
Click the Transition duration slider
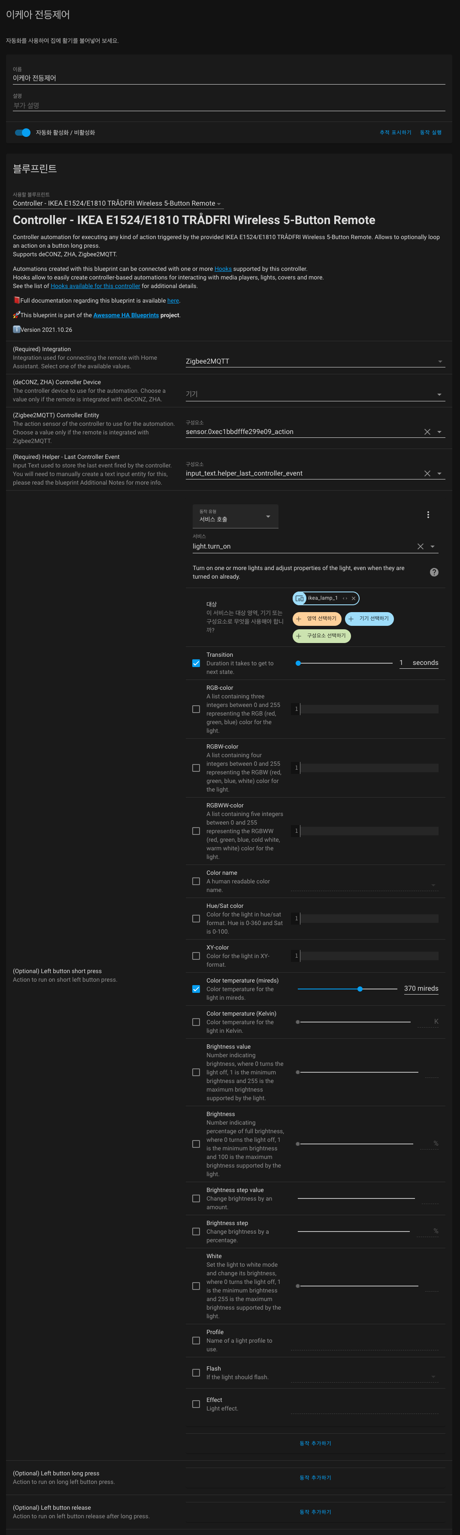coord(345,663)
